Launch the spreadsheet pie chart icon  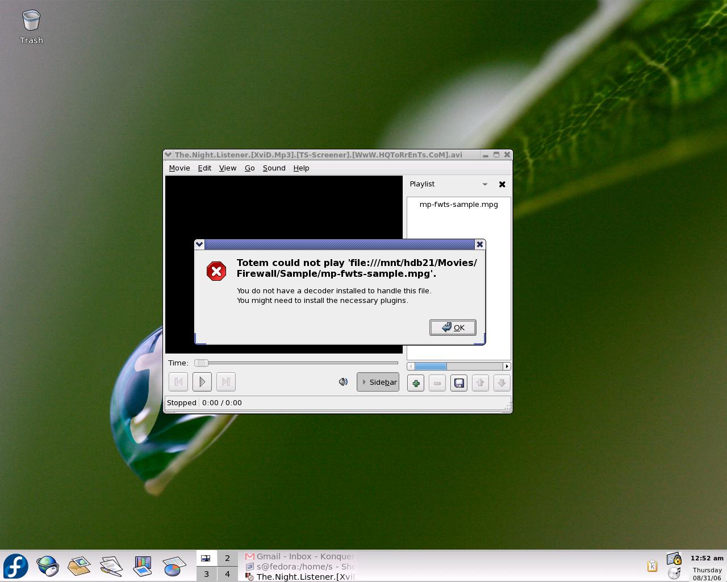174,566
